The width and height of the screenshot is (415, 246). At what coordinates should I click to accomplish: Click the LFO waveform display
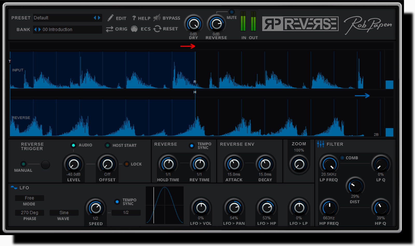(165, 205)
